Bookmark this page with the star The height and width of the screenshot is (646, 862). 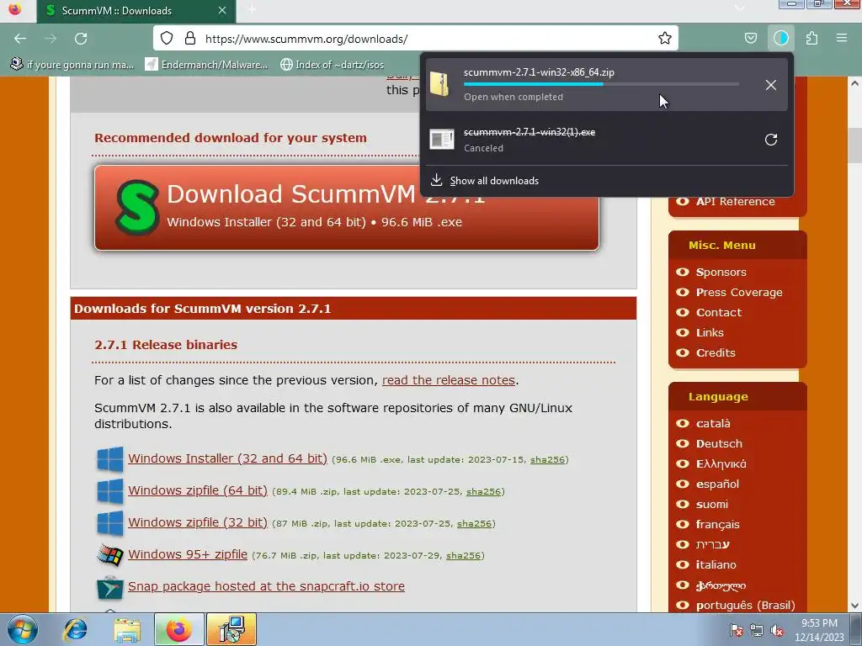pyautogui.click(x=665, y=39)
